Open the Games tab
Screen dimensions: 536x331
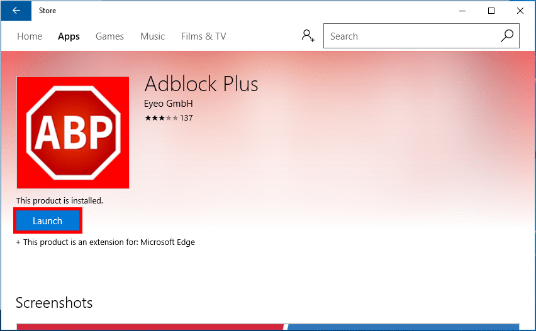[x=109, y=36]
